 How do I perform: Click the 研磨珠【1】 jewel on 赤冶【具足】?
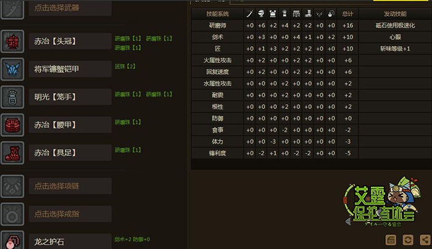pyautogui.click(x=128, y=150)
